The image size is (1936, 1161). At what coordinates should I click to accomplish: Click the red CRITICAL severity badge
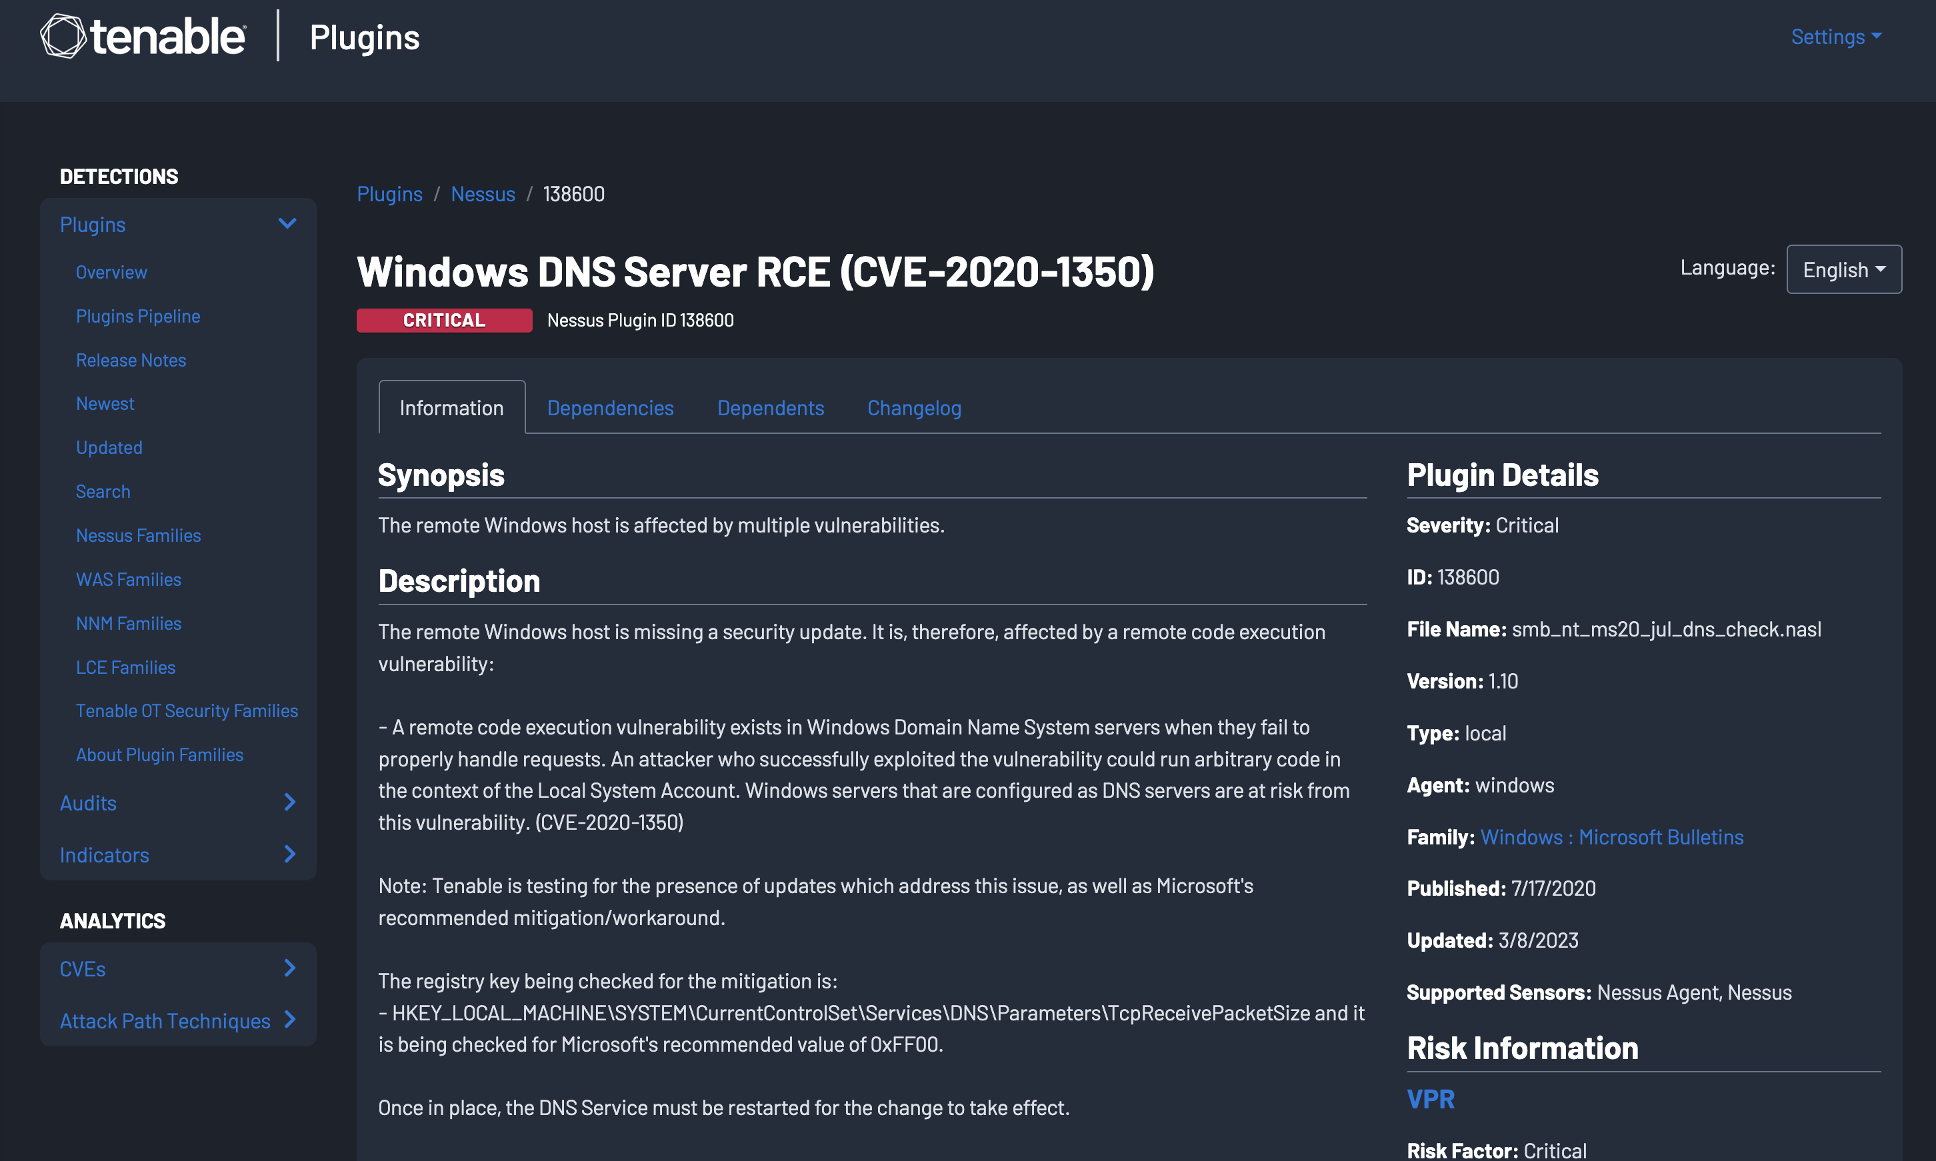coord(444,320)
